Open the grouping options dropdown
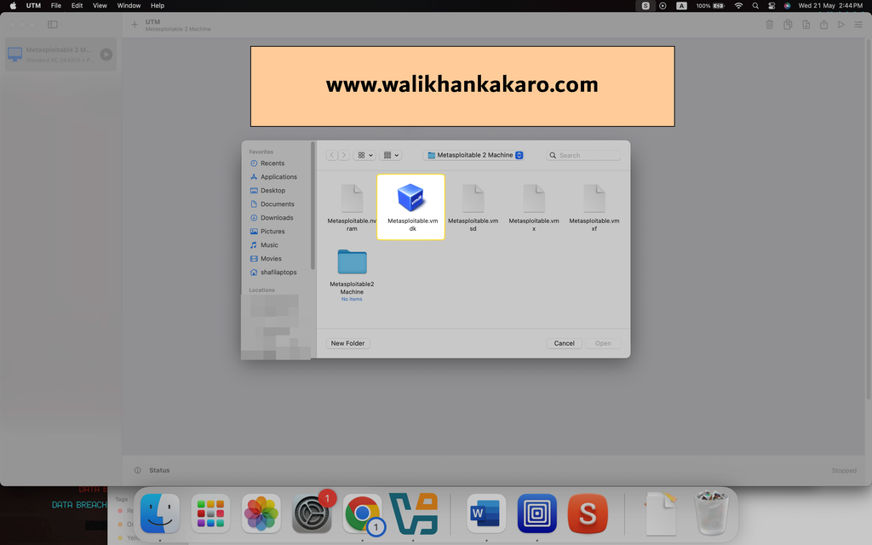Viewport: 872px width, 545px height. click(x=390, y=155)
